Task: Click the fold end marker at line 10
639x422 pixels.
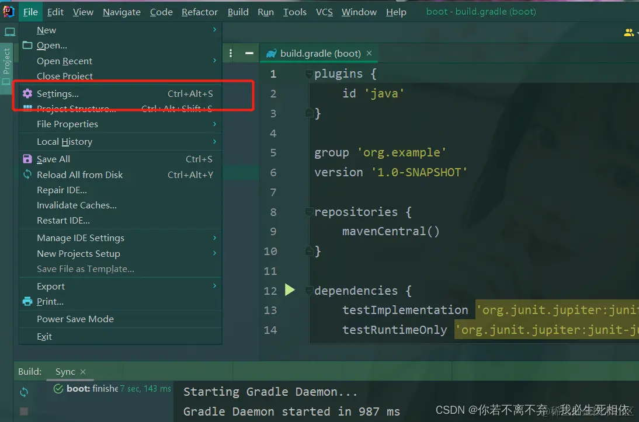Action: (x=309, y=250)
